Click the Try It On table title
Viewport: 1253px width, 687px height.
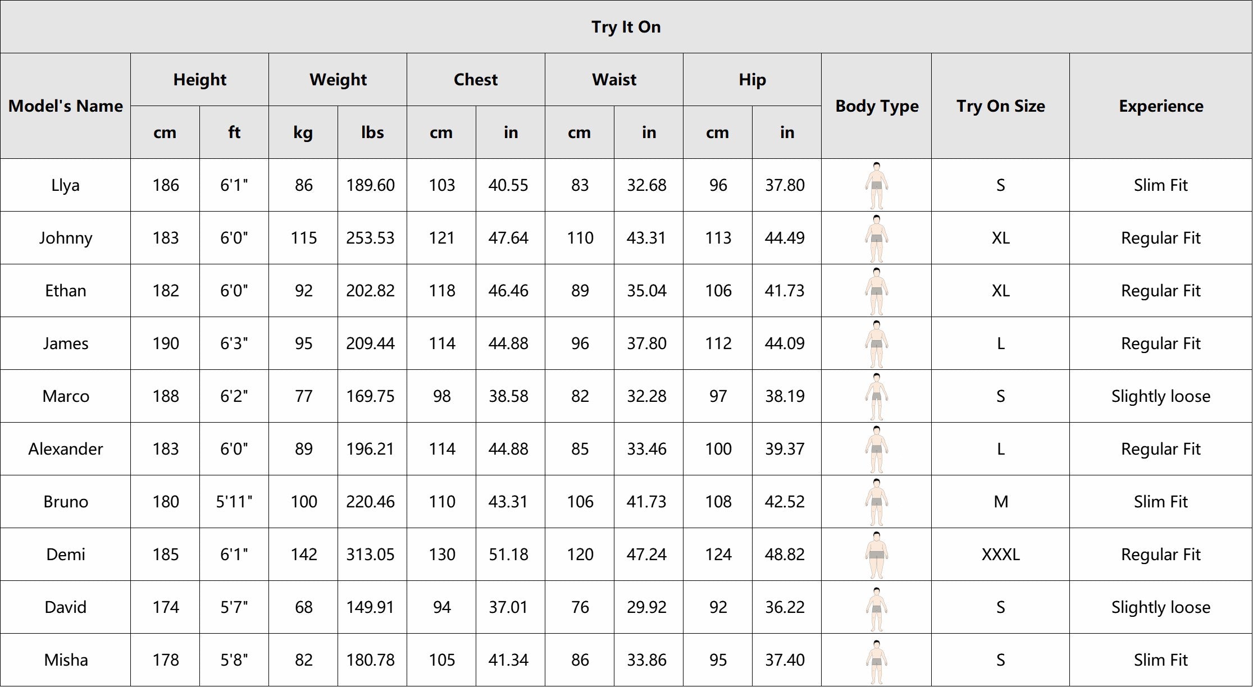[x=626, y=27]
